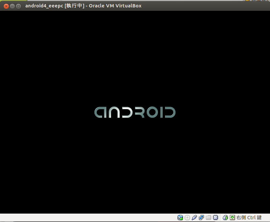The width and height of the screenshot is (270, 222).
Task: Click the mouse integration globe icon
Action: coord(225,218)
